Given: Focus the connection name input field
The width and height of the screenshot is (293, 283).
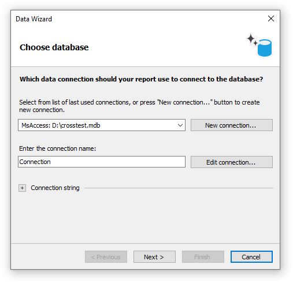Looking at the screenshot, I should 102,162.
